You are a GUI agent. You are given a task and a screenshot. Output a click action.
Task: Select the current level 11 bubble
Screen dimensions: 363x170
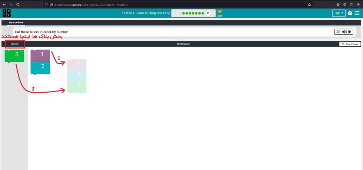208,13
